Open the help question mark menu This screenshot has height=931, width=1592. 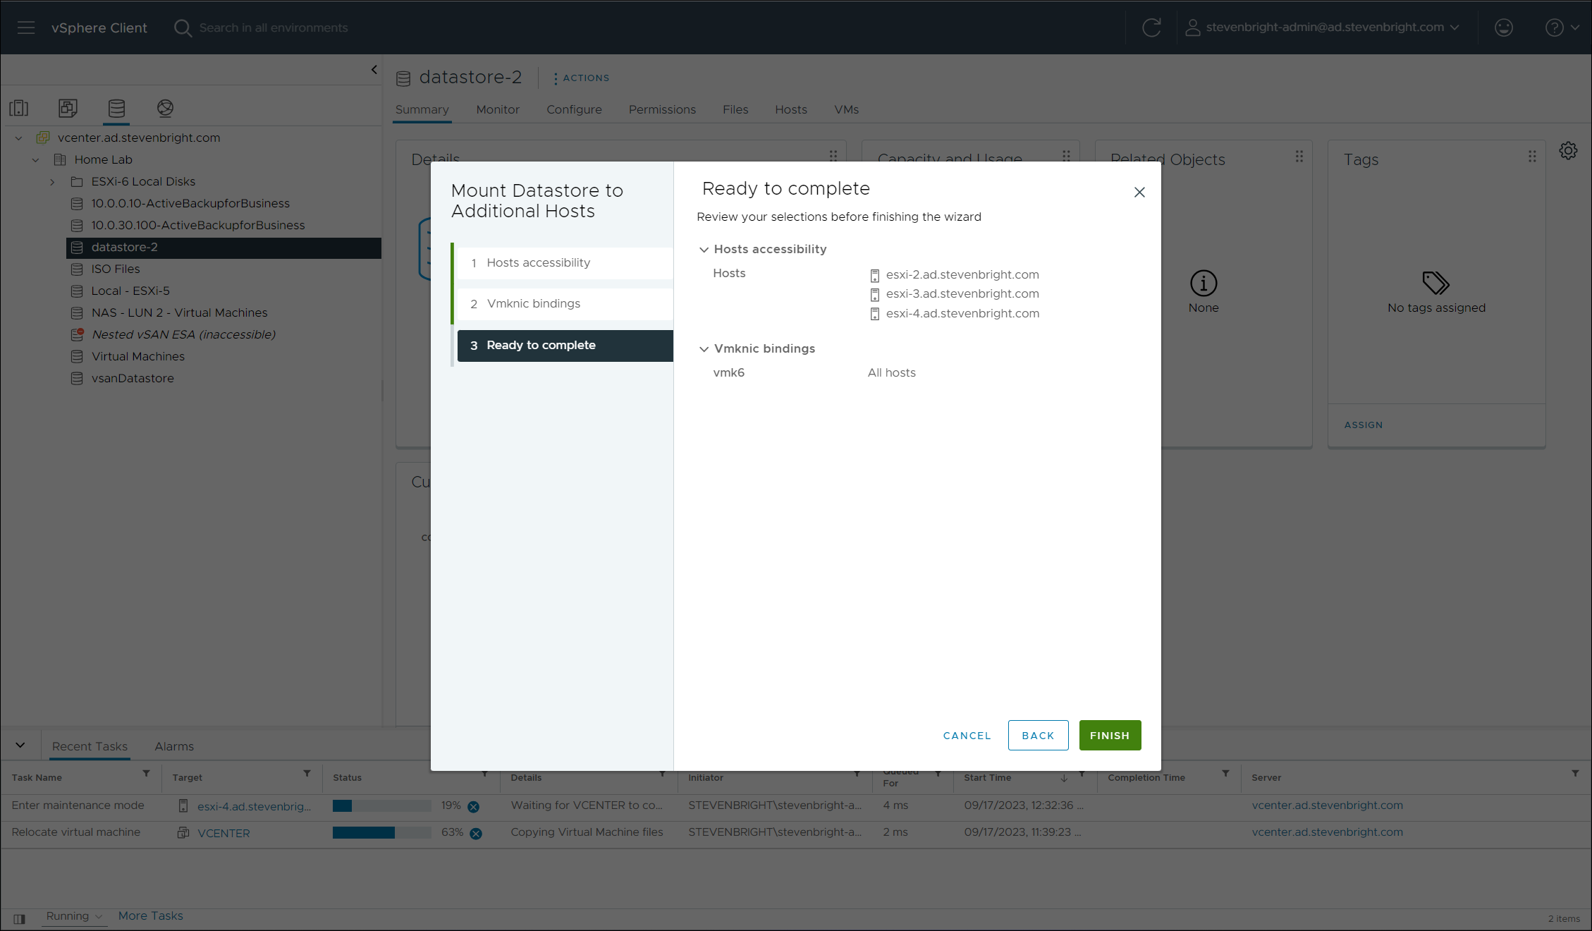(x=1561, y=28)
